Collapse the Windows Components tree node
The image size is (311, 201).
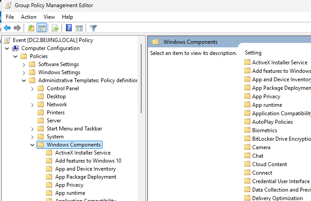(x=33, y=145)
